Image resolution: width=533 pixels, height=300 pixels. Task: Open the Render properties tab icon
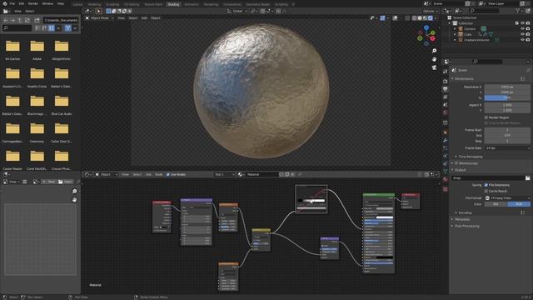446,82
